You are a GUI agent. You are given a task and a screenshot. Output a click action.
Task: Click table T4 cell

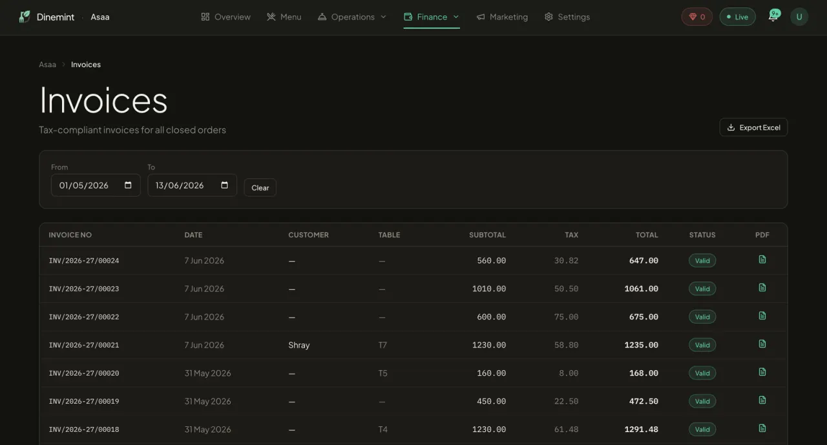coord(382,429)
